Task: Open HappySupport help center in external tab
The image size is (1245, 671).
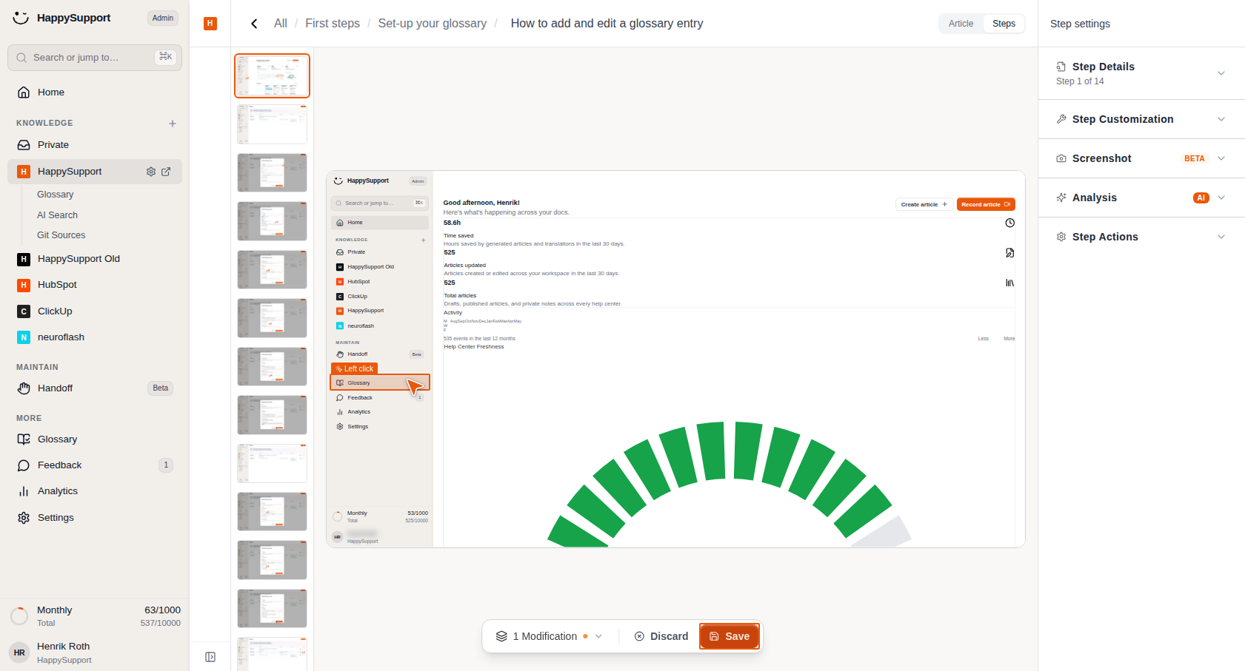Action: (166, 172)
